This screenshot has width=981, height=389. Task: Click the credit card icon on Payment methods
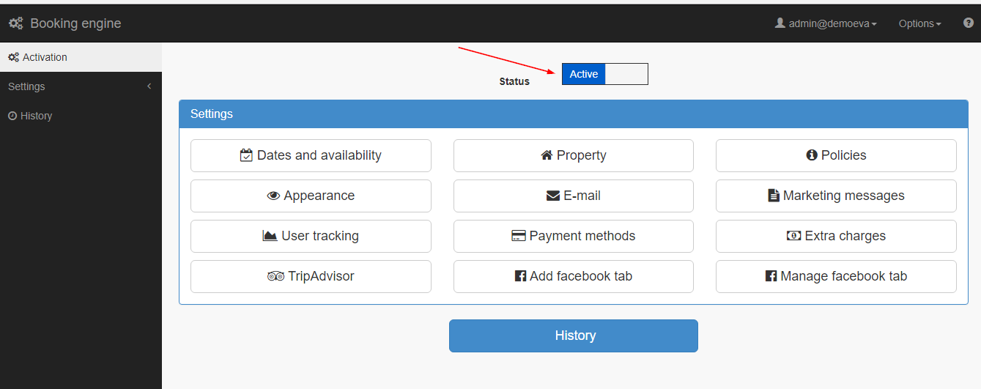tap(519, 236)
